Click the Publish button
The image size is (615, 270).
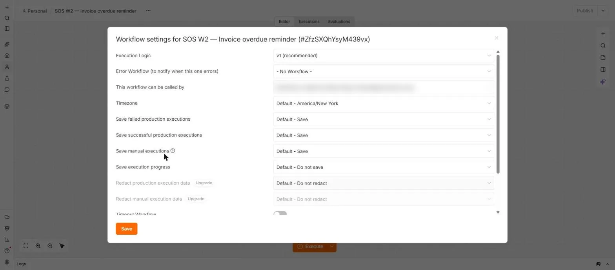point(585,11)
